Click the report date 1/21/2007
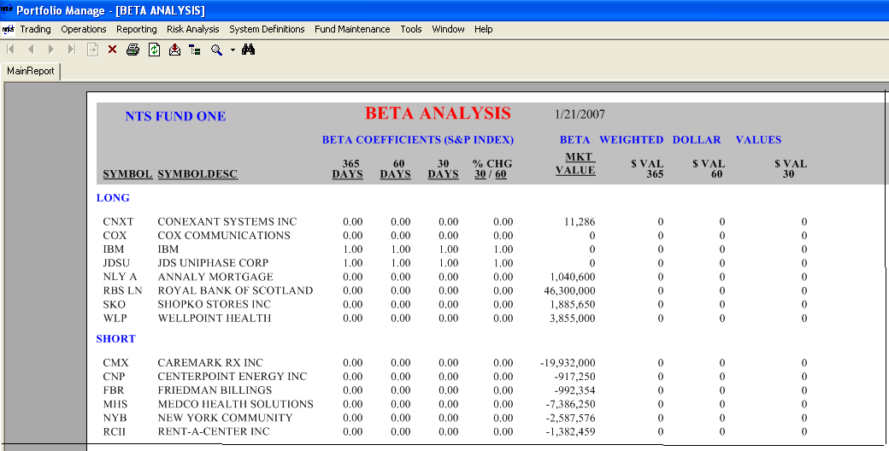This screenshot has height=451, width=889. [580, 114]
